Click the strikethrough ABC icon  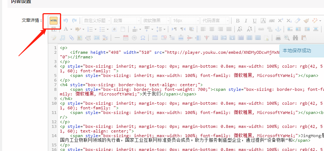pyautogui.click(x=272, y=21)
